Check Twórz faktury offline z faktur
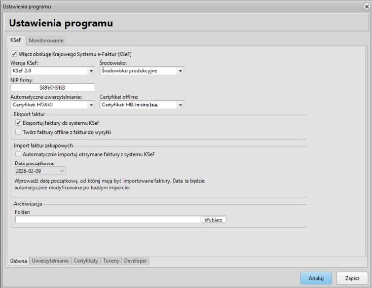This screenshot has height=288, width=372. [18, 132]
